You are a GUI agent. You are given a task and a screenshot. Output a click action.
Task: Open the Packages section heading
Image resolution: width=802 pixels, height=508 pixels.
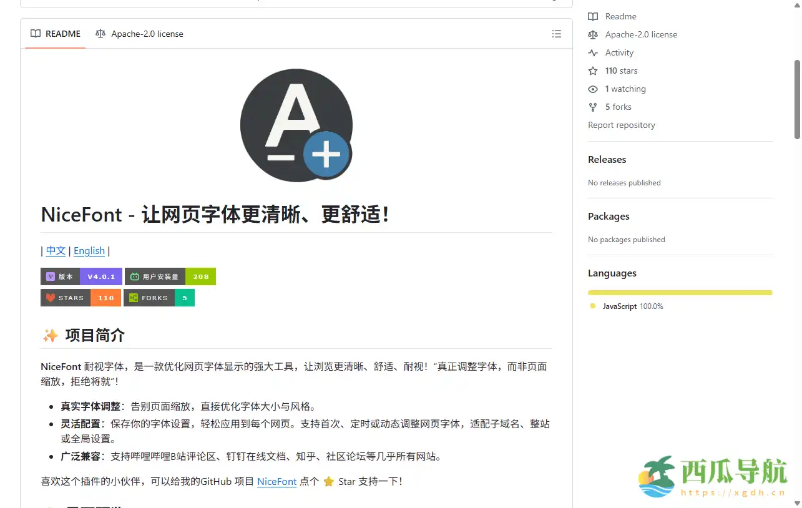coord(609,217)
